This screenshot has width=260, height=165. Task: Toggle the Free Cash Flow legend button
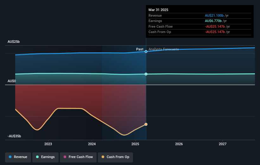point(78,157)
